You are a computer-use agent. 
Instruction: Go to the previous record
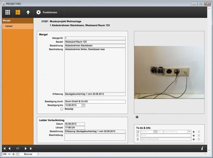click(x=9, y=148)
